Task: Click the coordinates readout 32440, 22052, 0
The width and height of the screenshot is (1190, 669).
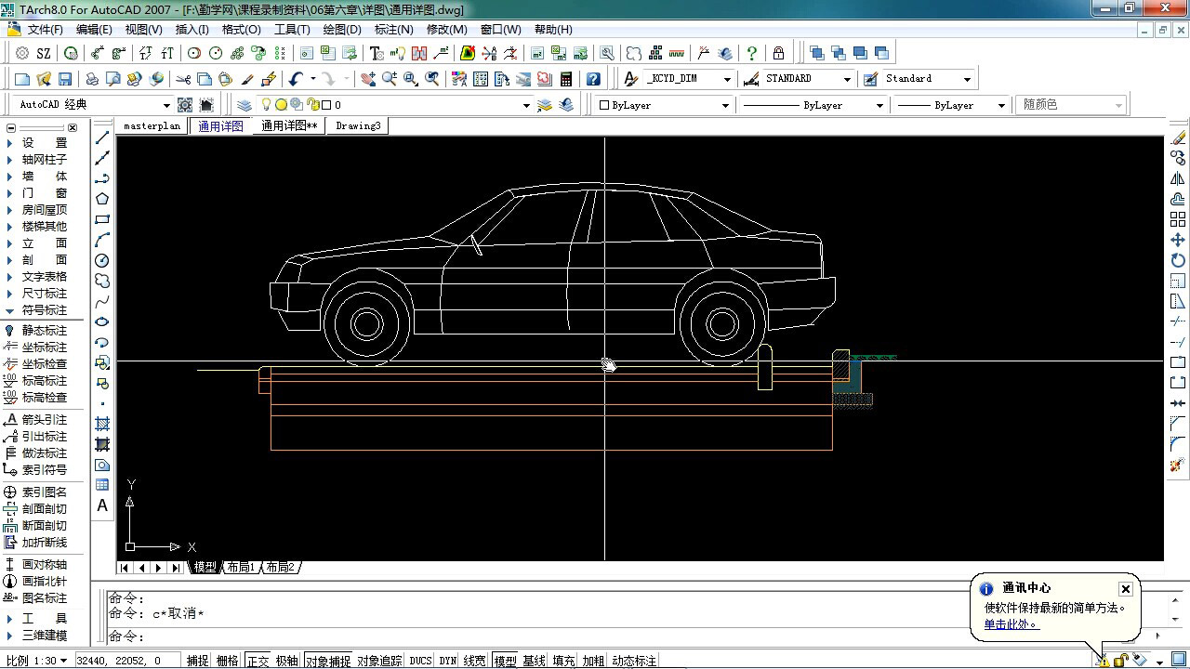Action: (x=118, y=661)
